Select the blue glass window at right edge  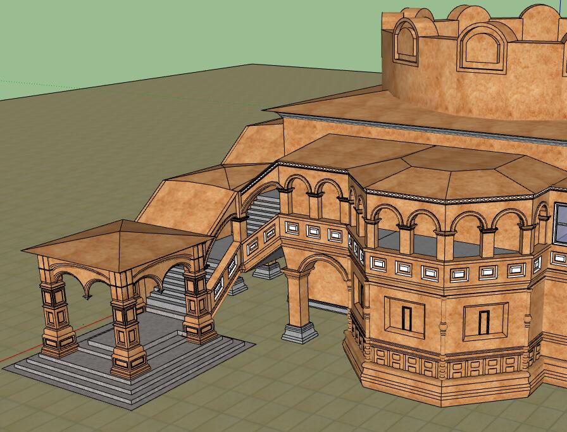(560, 223)
